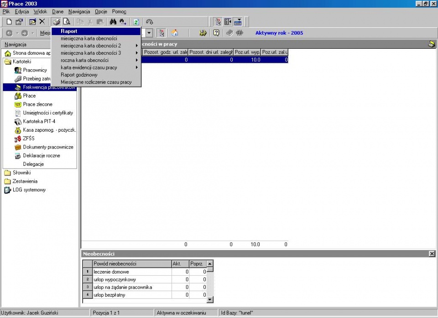Click the yellow icon in attendance header
Viewport: 438px width, 318px height.
click(432, 44)
